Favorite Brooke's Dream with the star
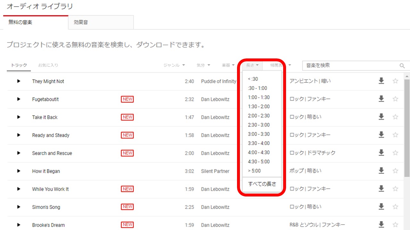The height and width of the screenshot is (230, 410). pyautogui.click(x=395, y=225)
